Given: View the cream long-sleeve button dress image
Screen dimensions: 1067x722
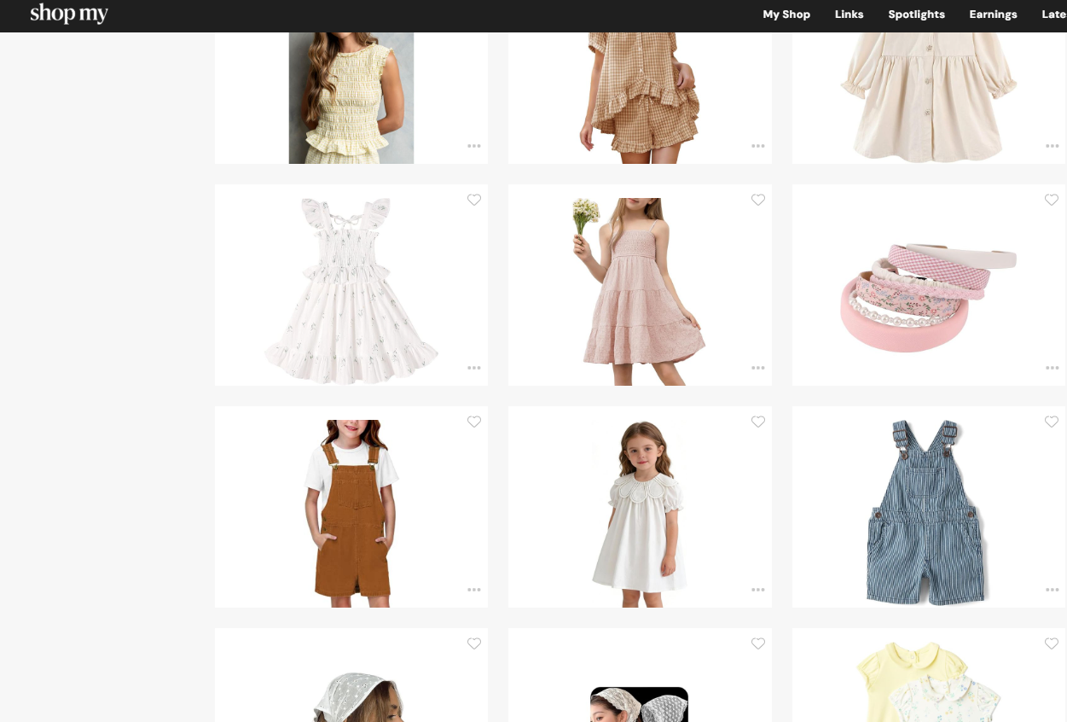Looking at the screenshot, I should (x=930, y=98).
